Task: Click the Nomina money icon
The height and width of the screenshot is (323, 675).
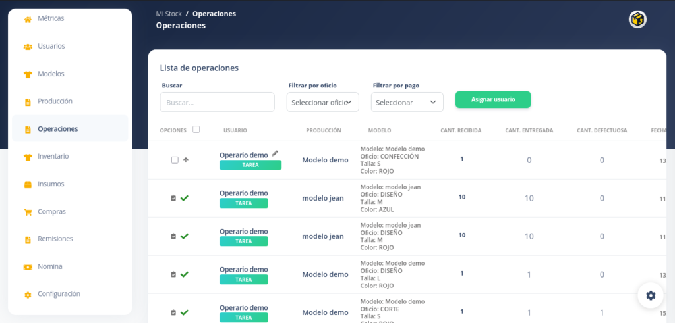Action: pos(28,267)
